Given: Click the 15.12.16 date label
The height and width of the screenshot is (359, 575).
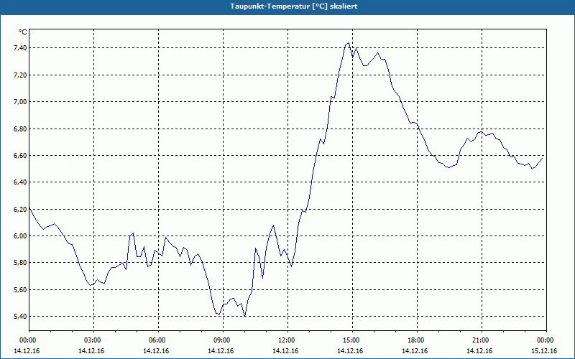Looking at the screenshot, I should (544, 351).
